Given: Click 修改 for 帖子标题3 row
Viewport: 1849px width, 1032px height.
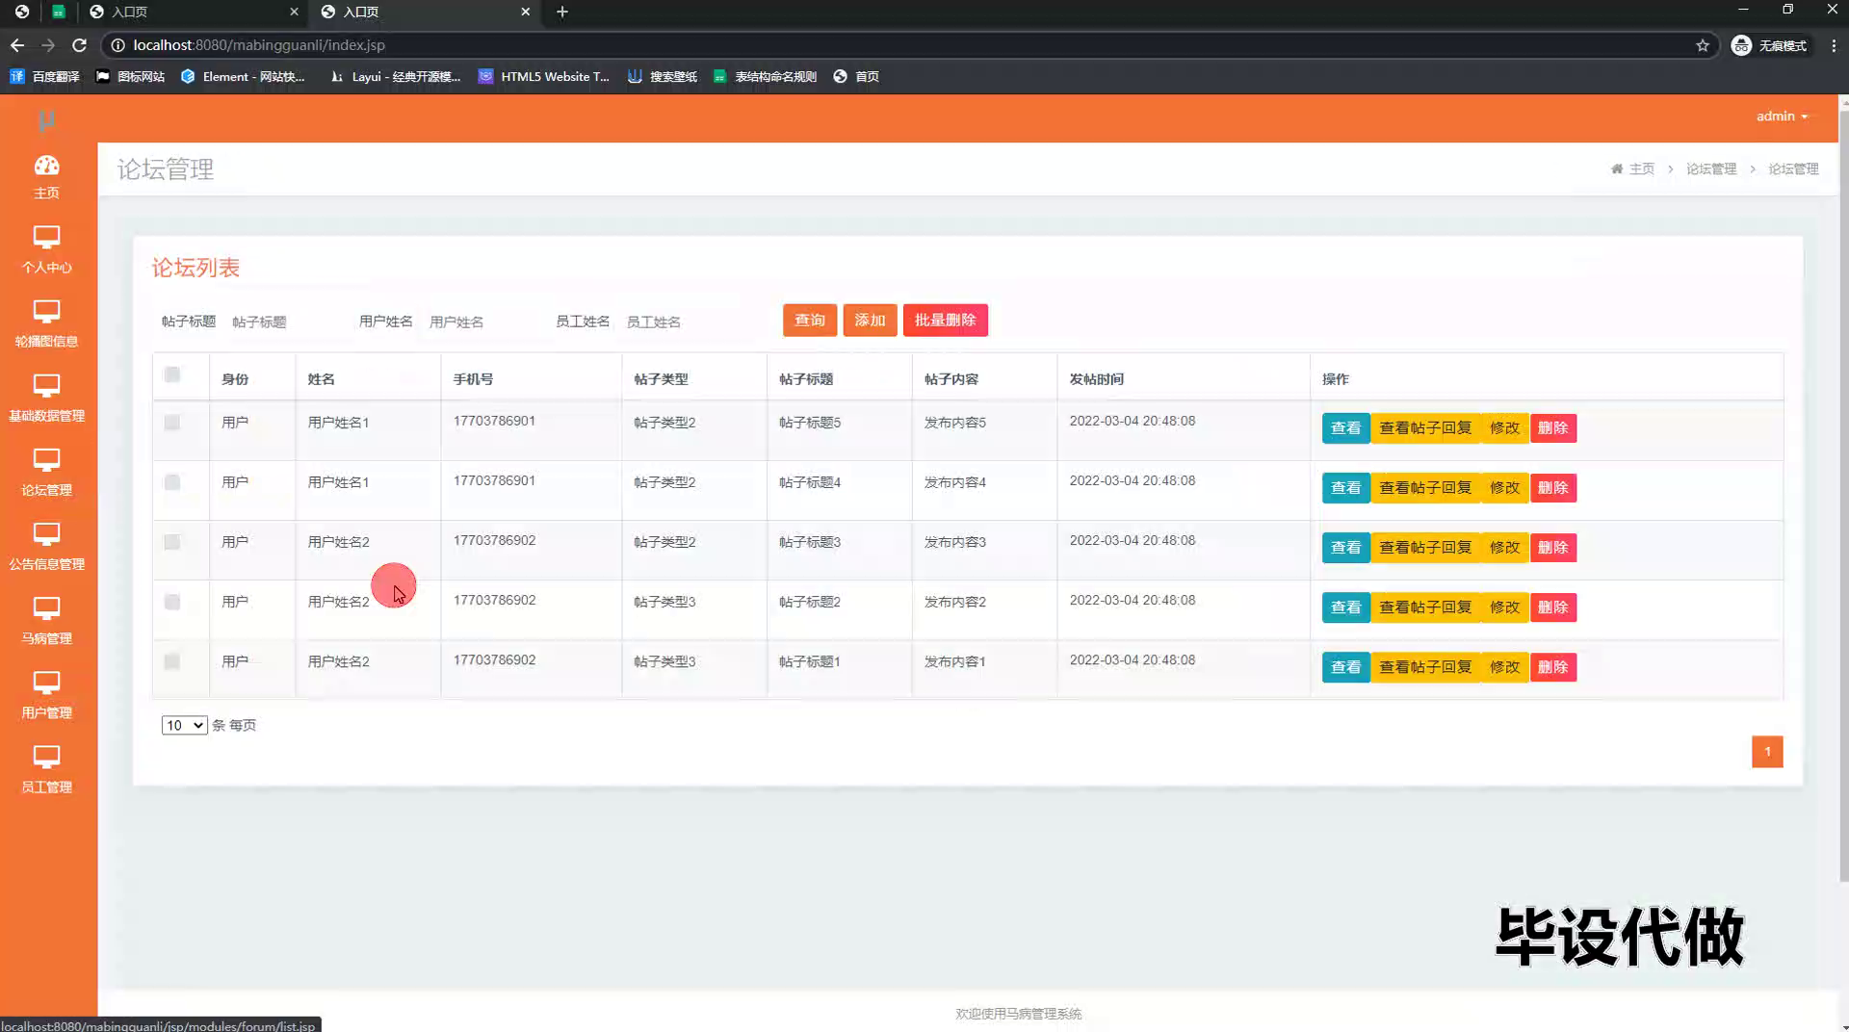Looking at the screenshot, I should (x=1504, y=548).
